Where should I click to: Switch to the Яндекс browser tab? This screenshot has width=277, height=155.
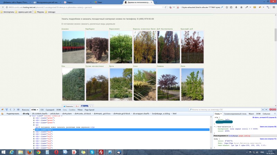tap(78, 2)
